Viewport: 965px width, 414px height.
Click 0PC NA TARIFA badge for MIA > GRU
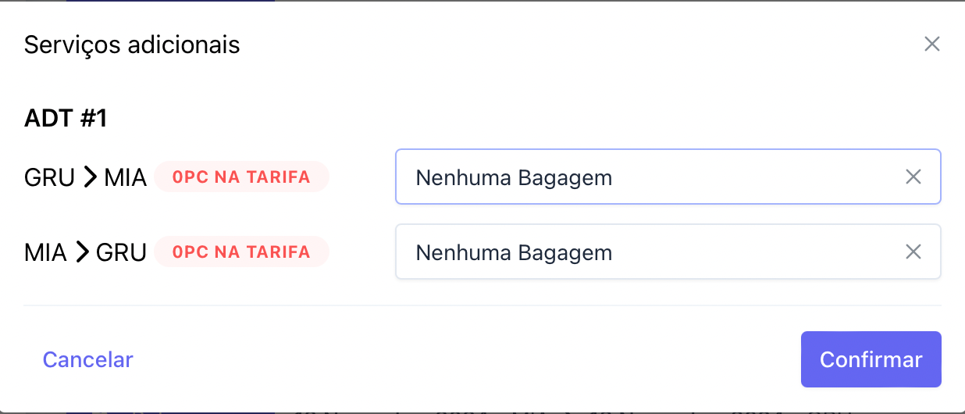241,252
